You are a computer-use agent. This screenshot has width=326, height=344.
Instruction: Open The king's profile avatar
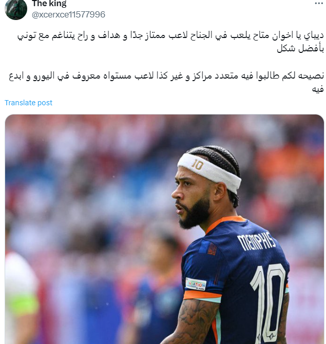[16, 9]
